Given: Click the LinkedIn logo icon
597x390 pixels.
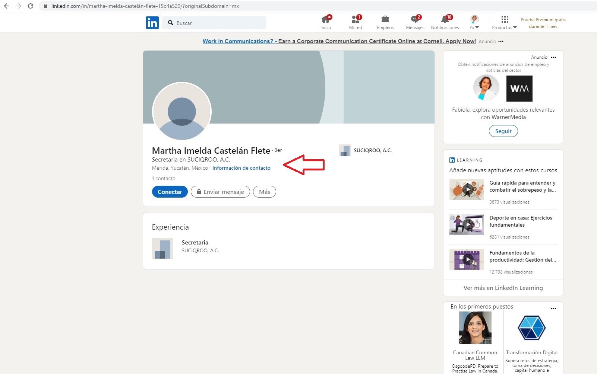Looking at the screenshot, I should click(x=152, y=23).
